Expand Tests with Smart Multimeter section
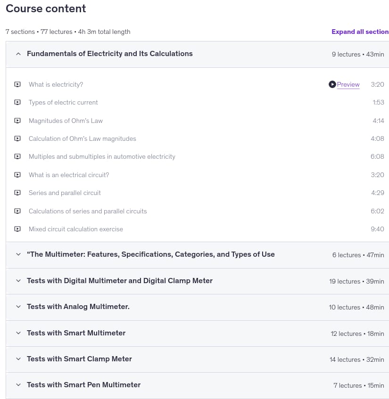This screenshot has width=389, height=399. (18, 333)
